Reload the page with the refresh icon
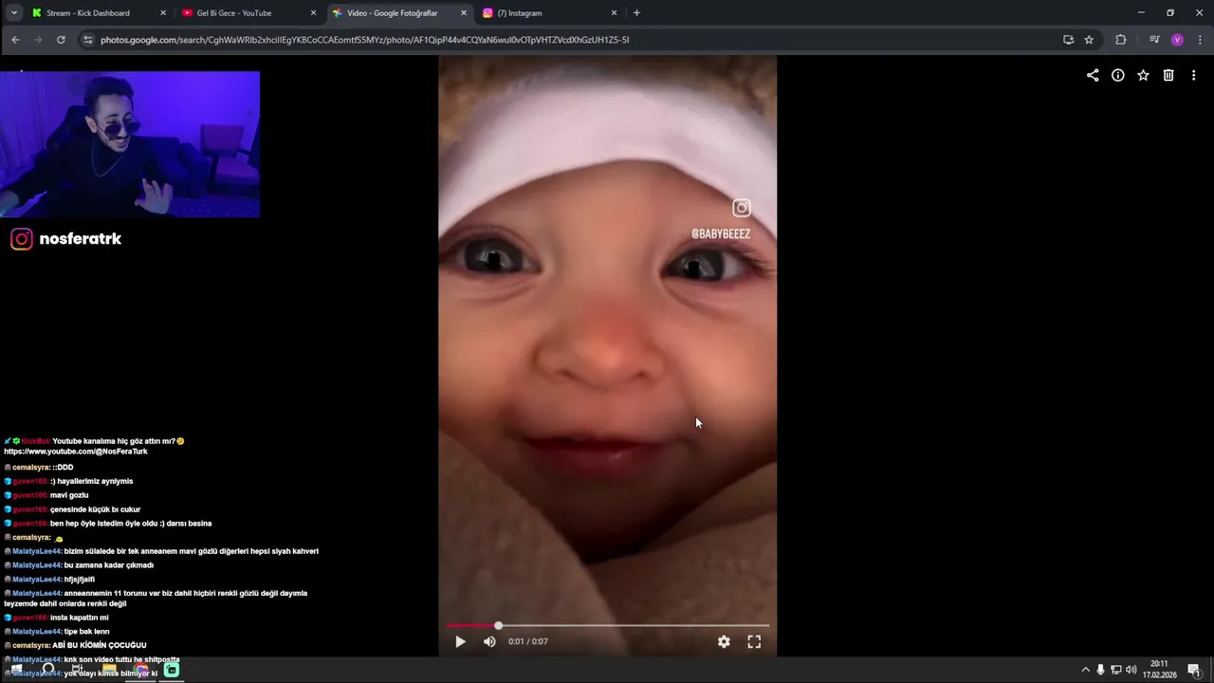The height and width of the screenshot is (683, 1214). point(61,40)
